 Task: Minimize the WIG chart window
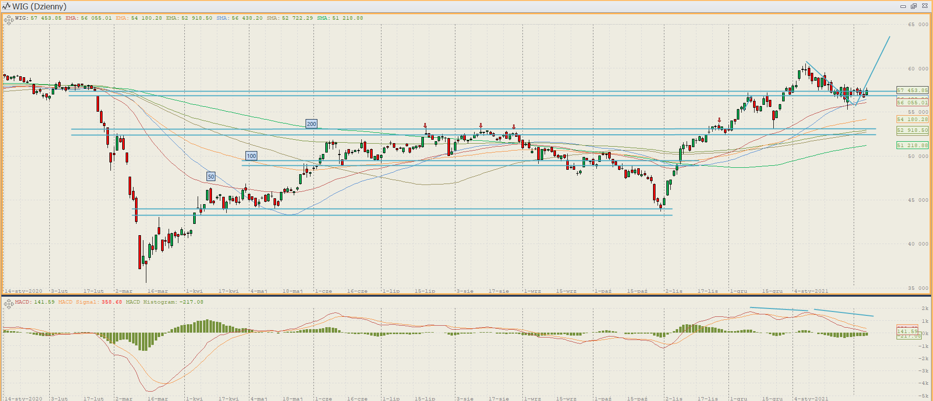coord(903,6)
